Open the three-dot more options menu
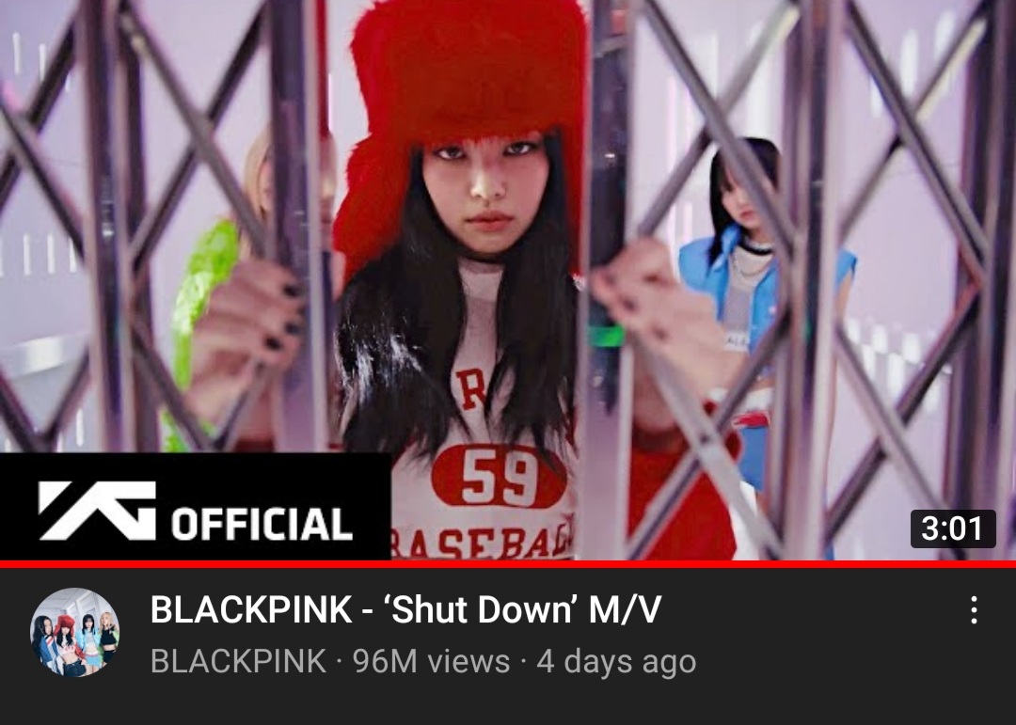The width and height of the screenshot is (1016, 725). [974, 609]
